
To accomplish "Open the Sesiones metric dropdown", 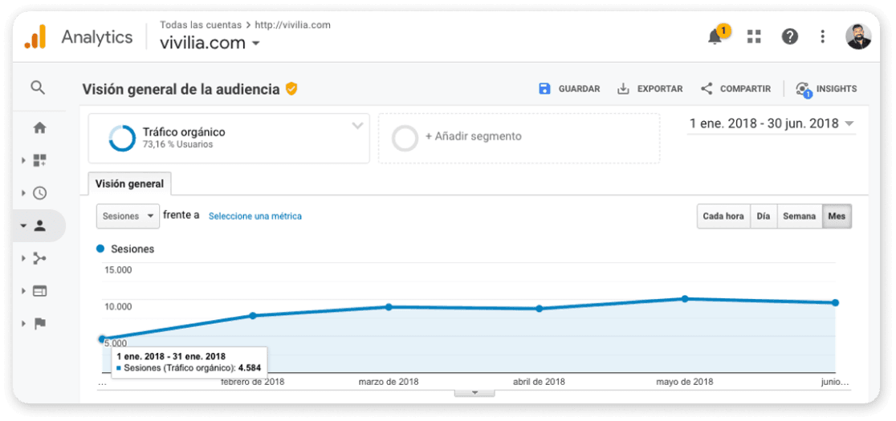I will [128, 217].
